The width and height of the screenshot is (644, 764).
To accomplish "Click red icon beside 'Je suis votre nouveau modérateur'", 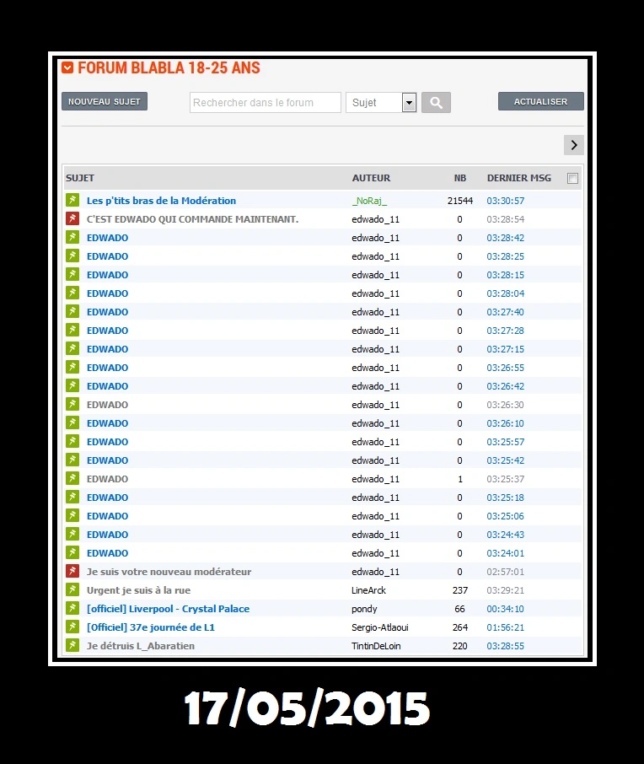I will (72, 572).
